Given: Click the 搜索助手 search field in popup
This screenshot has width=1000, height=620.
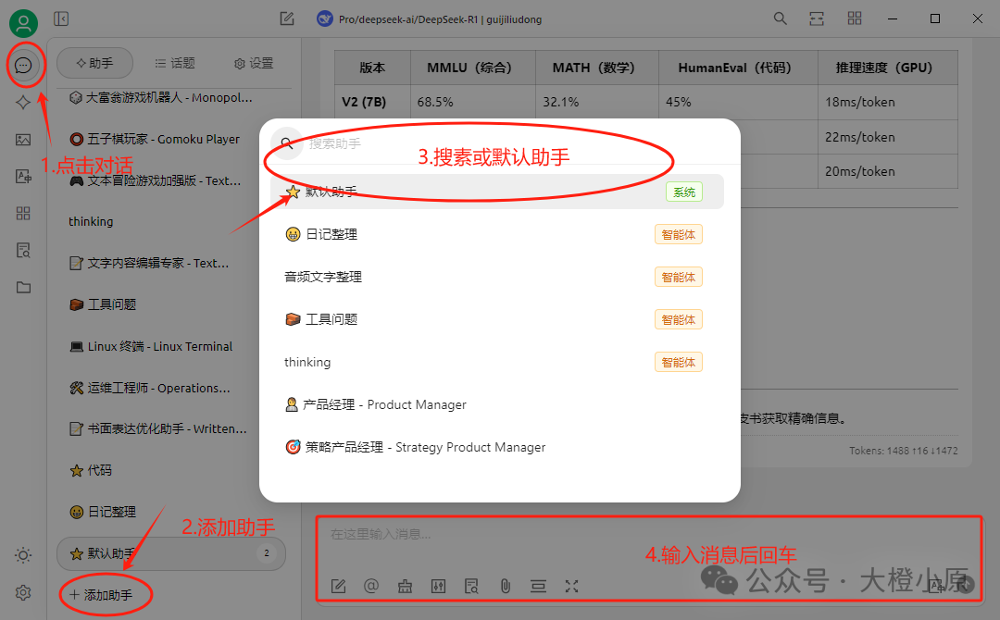Looking at the screenshot, I should click(x=499, y=144).
